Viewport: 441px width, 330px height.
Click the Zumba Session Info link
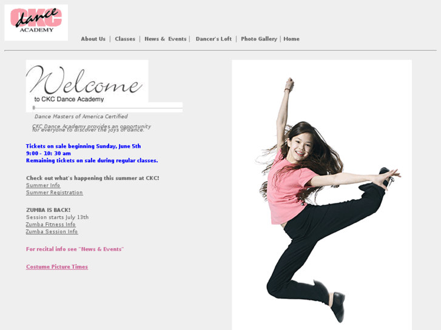coord(52,232)
